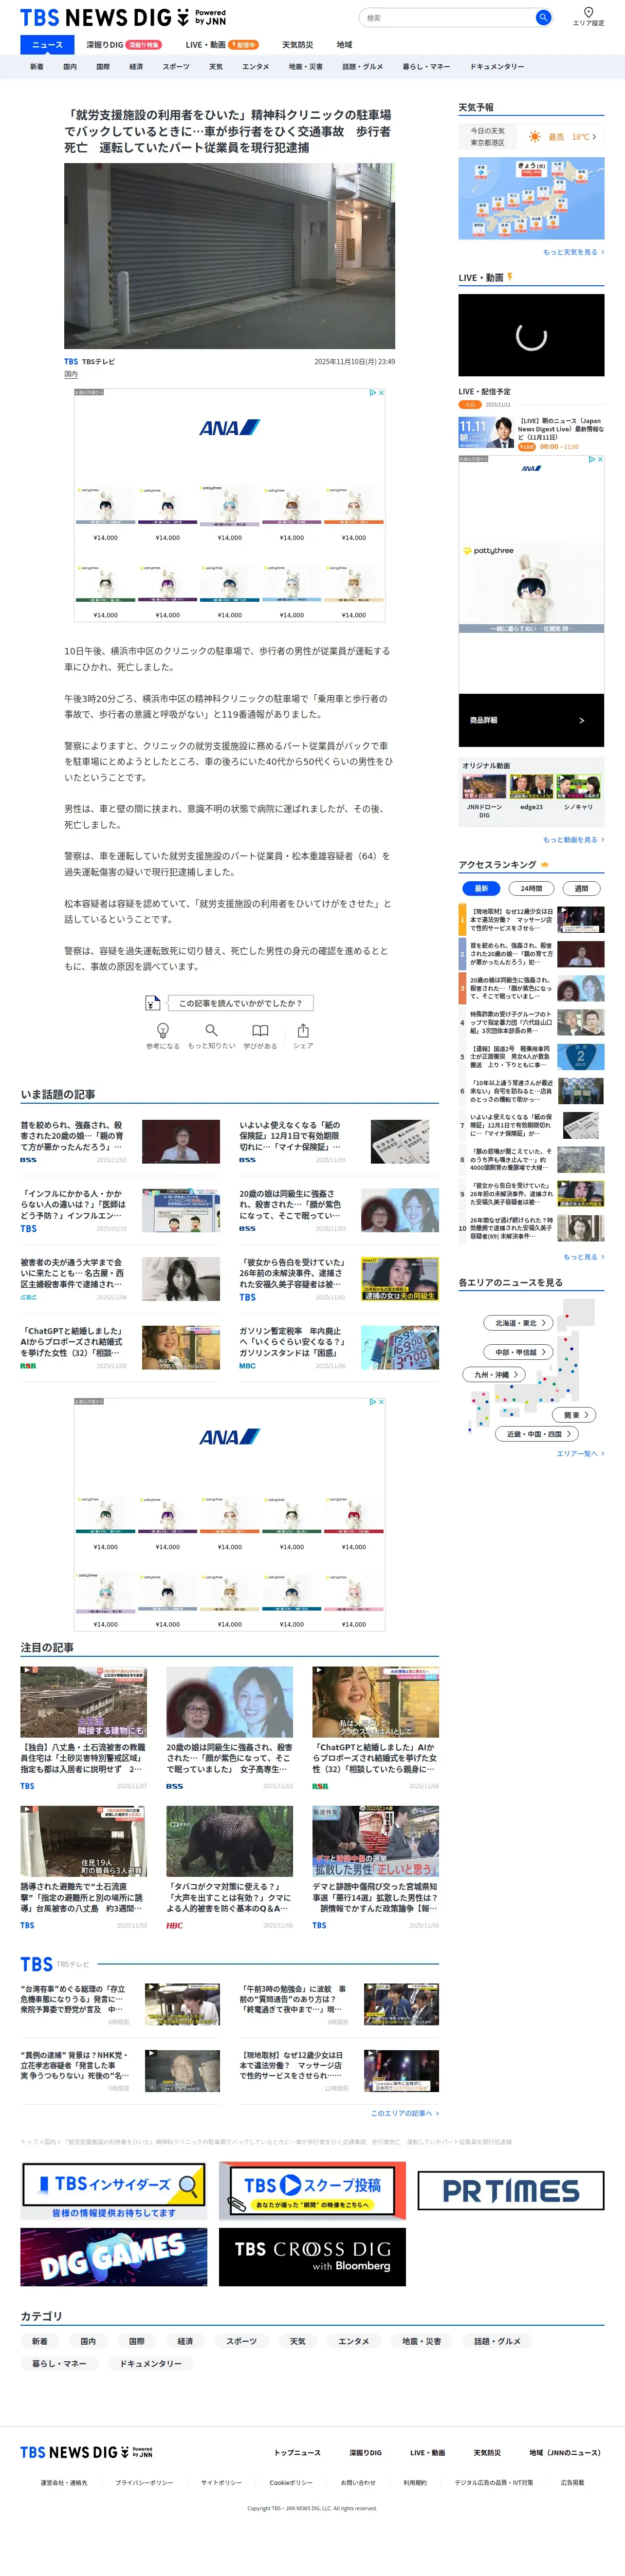The width and height of the screenshot is (625, 2576).
Task: Click the 暮らし・マネー category chip at bottom
Action: click(59, 2363)
